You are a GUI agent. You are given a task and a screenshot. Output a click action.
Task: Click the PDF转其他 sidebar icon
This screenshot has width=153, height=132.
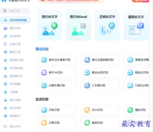click(x=5, y=68)
